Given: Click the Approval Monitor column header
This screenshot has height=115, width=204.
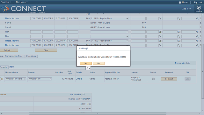Looking at the screenshot, I should click(113, 73).
